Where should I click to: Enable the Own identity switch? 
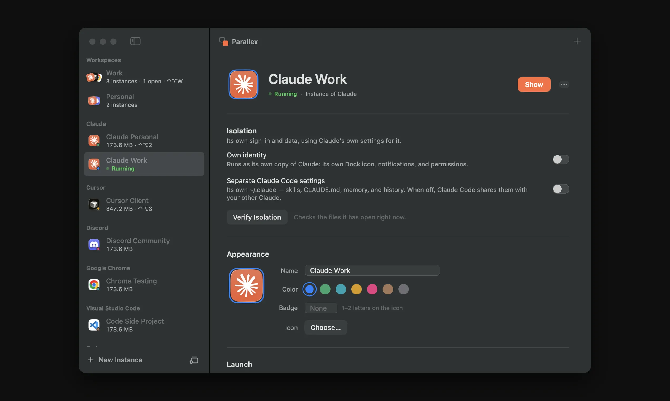[561, 159]
